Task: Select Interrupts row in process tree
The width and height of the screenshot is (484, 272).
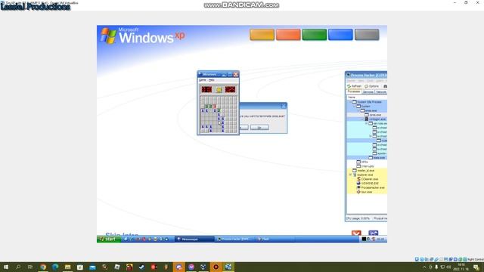Action: coord(368,166)
